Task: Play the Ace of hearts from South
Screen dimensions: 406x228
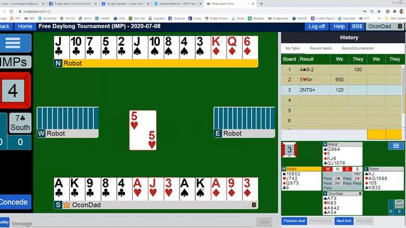Action: [140, 189]
